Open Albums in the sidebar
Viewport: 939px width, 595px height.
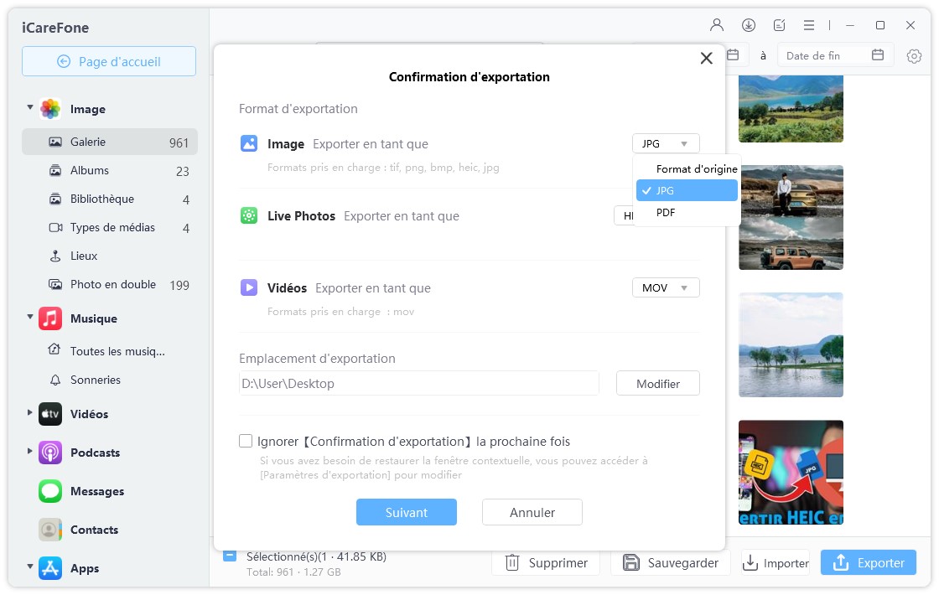tap(110, 171)
